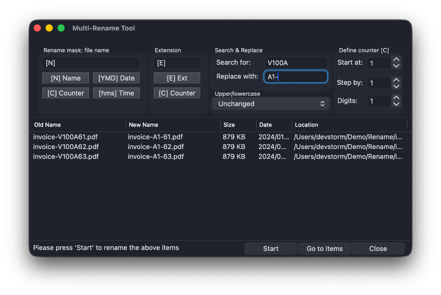Add a [C] Counter to the extension mask
Viewport: 441px width, 295px height.
point(176,93)
